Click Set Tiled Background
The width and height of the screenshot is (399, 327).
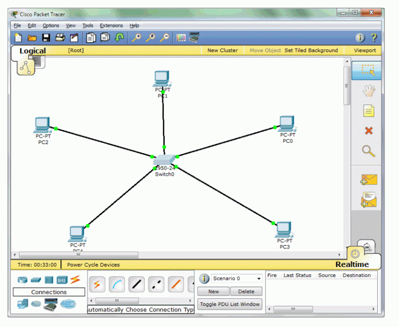pos(311,50)
